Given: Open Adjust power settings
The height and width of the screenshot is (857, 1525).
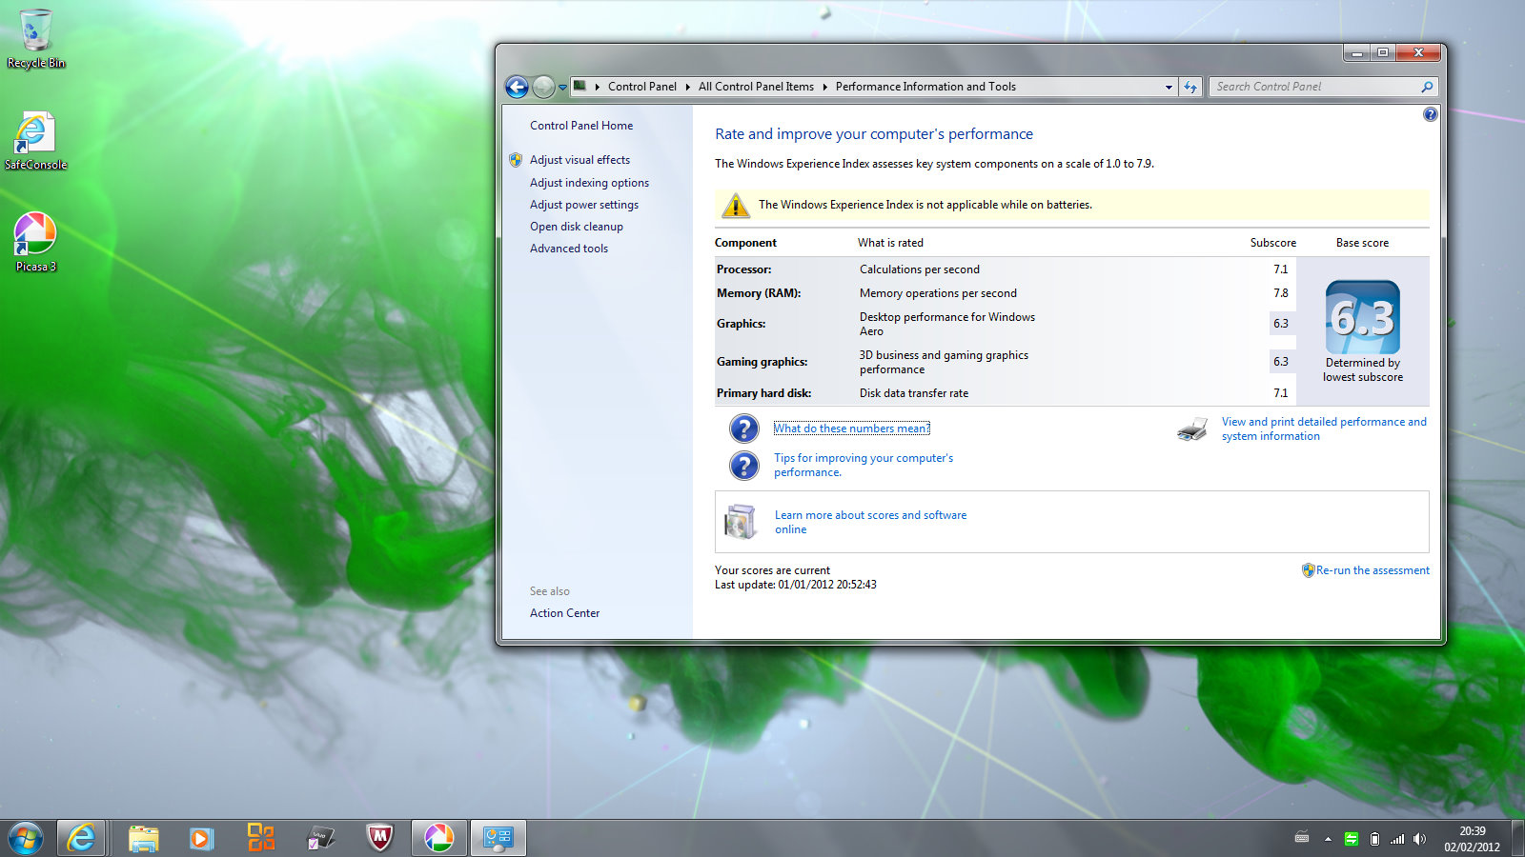Looking at the screenshot, I should (x=584, y=205).
